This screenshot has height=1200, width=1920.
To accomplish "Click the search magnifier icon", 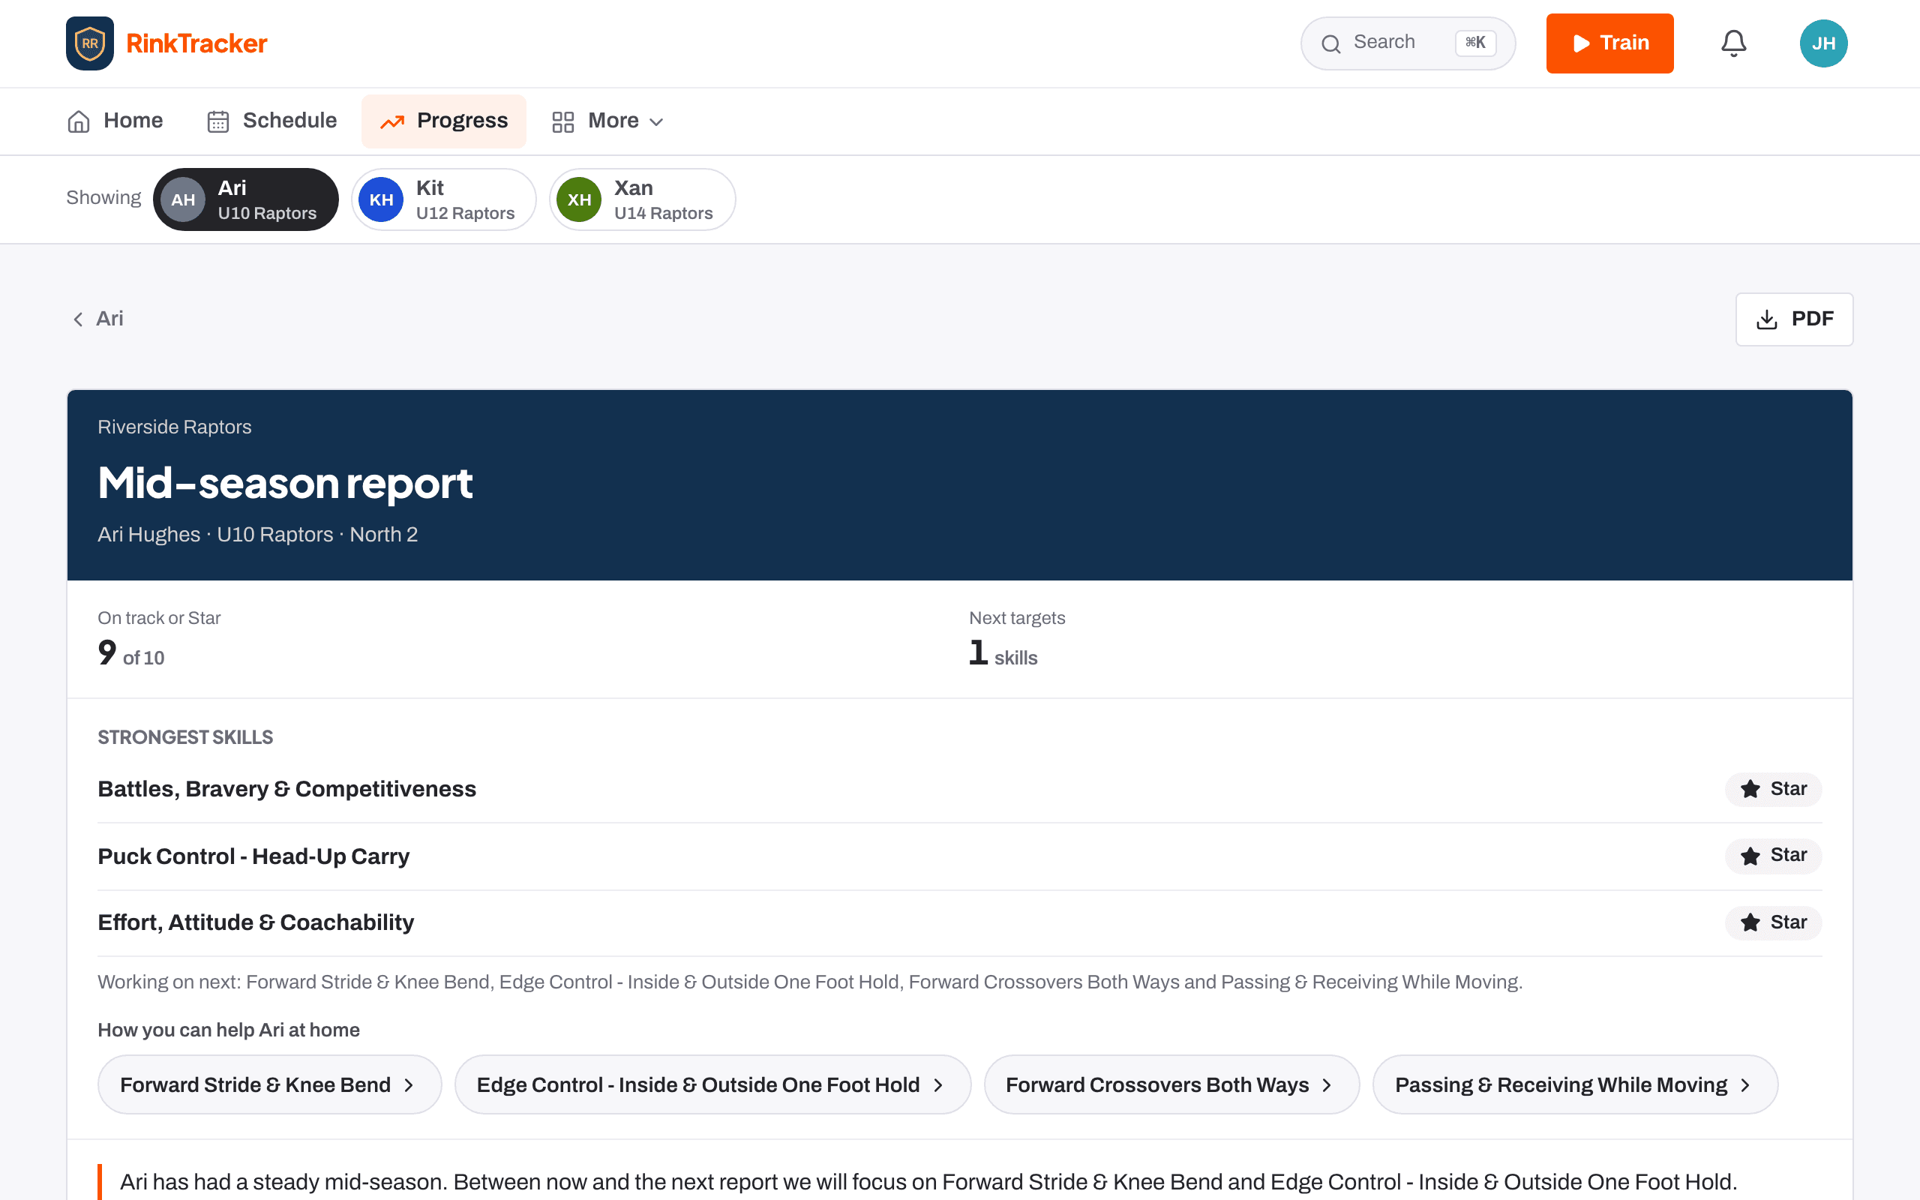I will (1330, 43).
